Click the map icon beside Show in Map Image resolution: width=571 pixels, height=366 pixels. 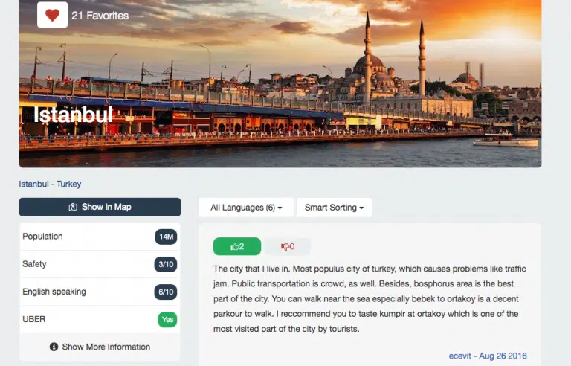(73, 207)
